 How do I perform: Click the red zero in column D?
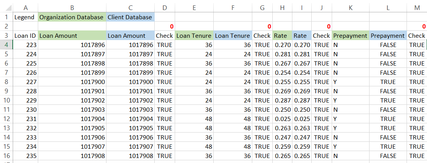171,26
